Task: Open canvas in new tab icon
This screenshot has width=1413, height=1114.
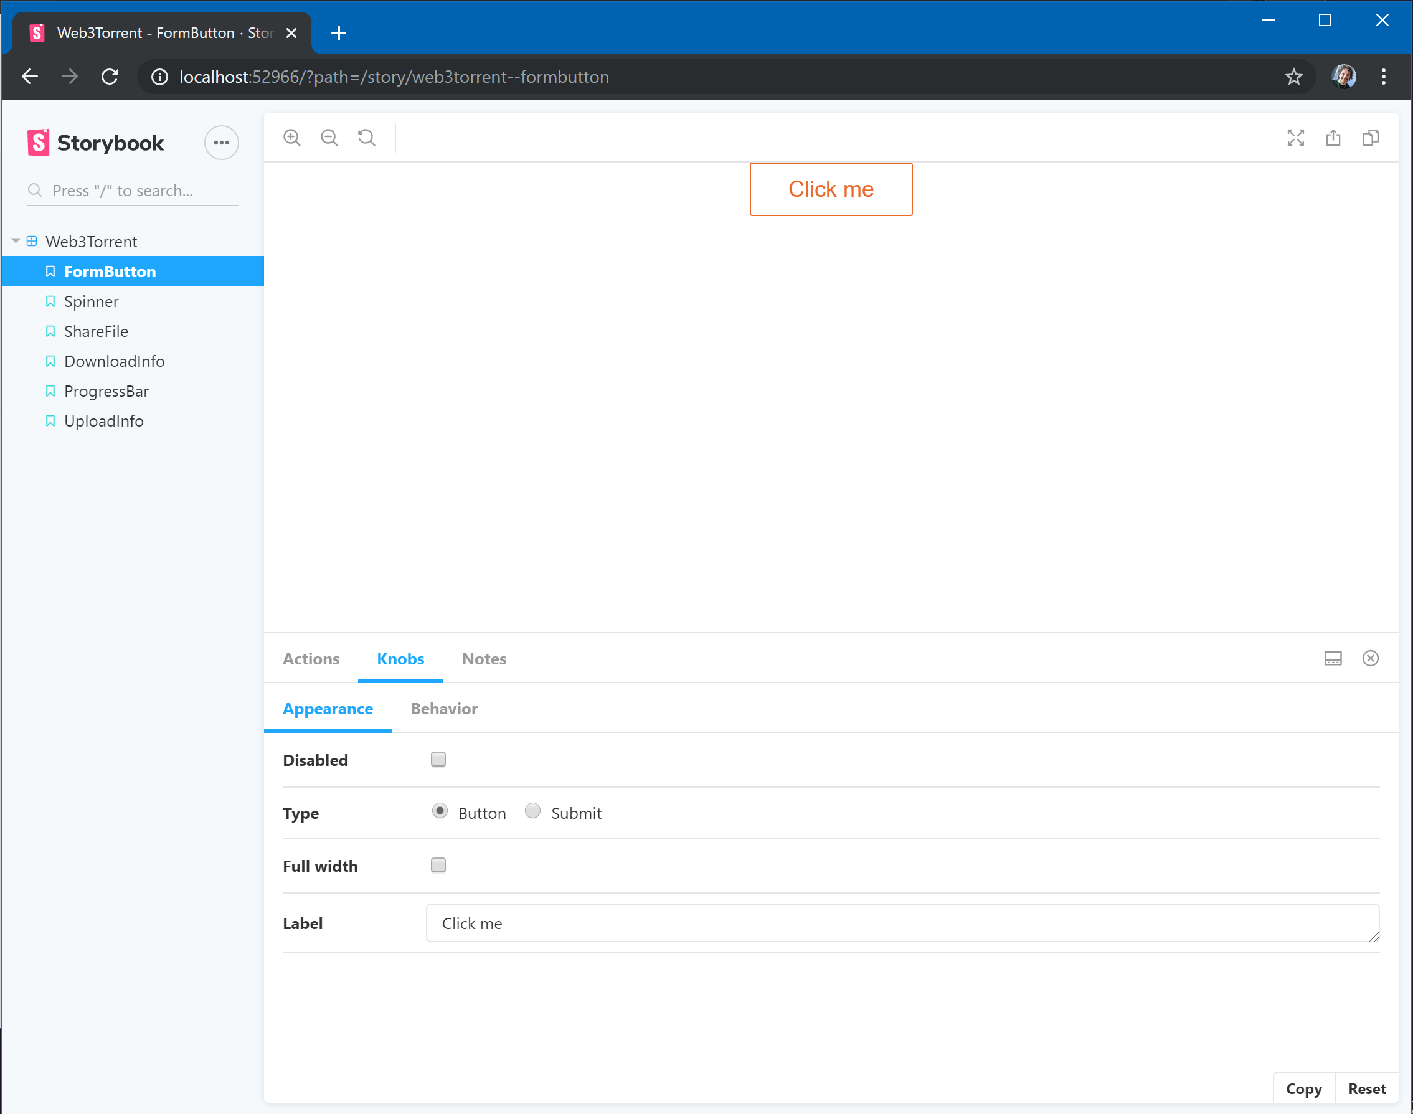Action: point(1333,138)
